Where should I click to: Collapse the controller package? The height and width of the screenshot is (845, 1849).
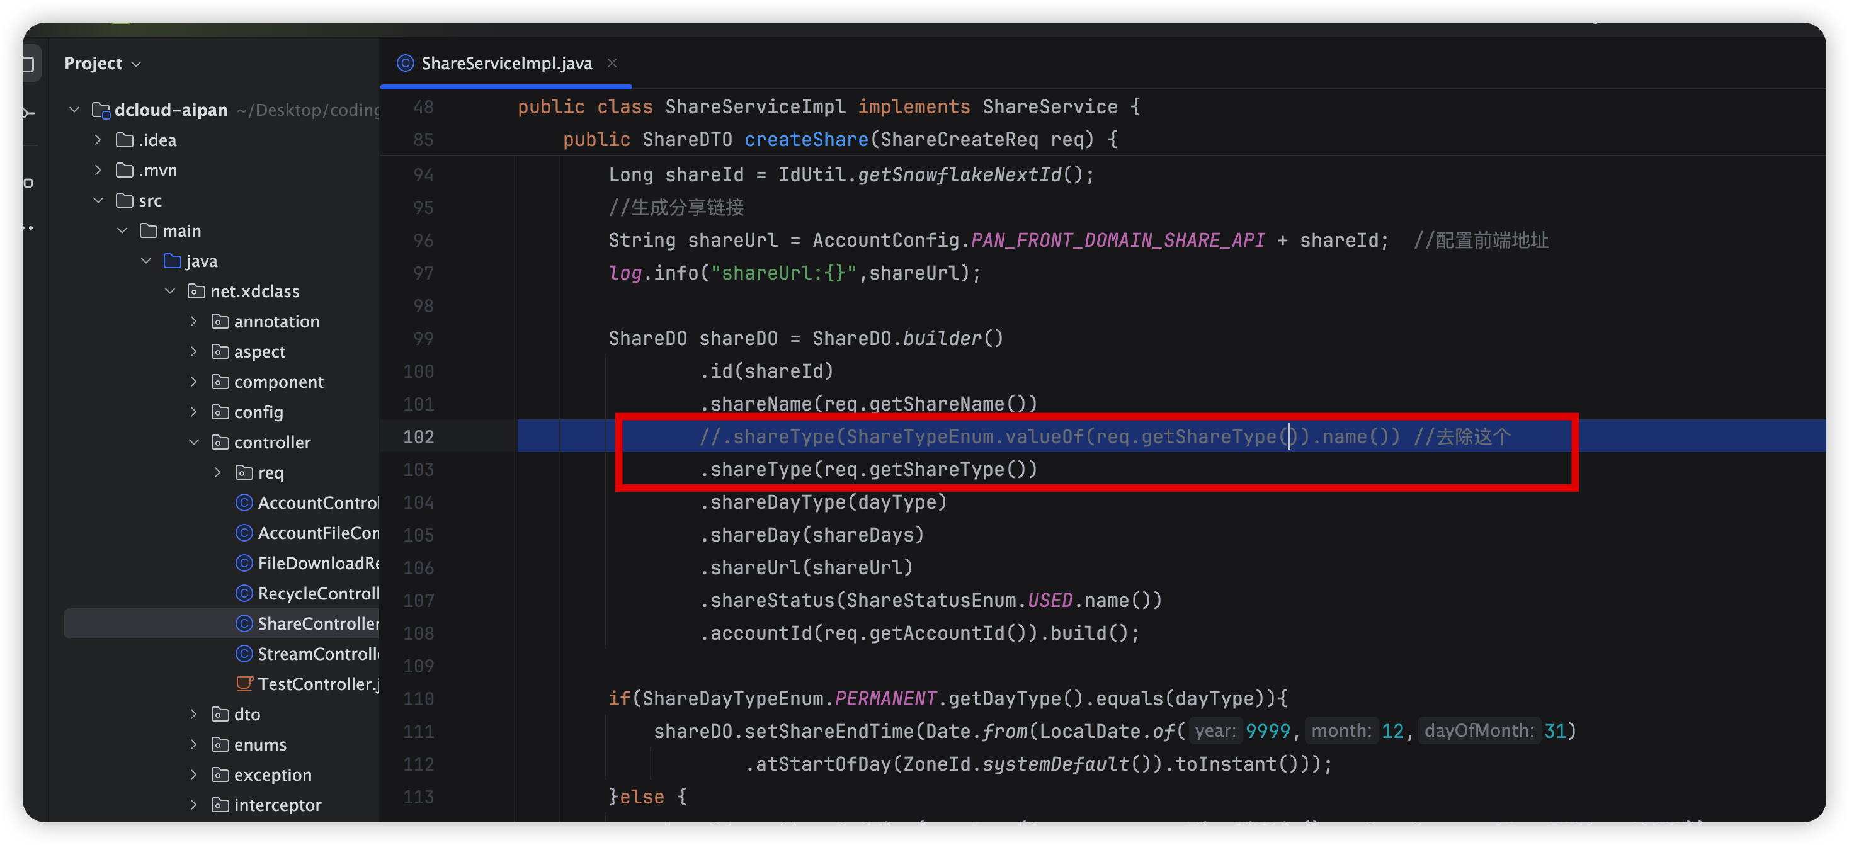pyautogui.click(x=194, y=442)
